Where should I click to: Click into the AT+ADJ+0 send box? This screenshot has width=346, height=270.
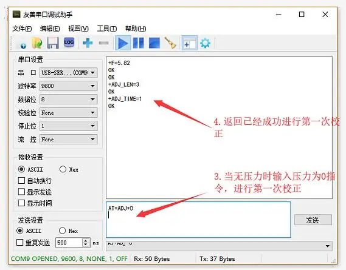(198, 220)
